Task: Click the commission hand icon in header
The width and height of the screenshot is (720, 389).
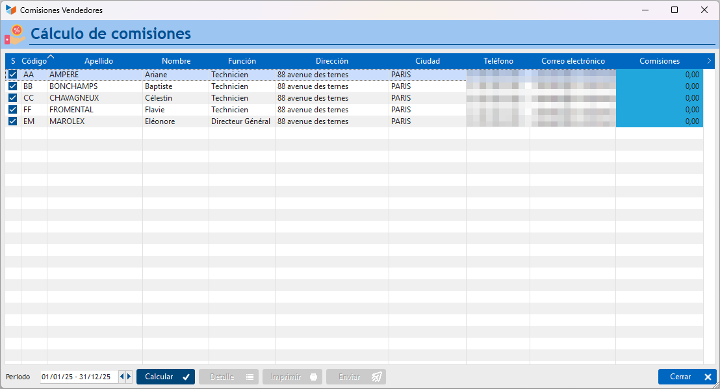Action: pyautogui.click(x=15, y=34)
